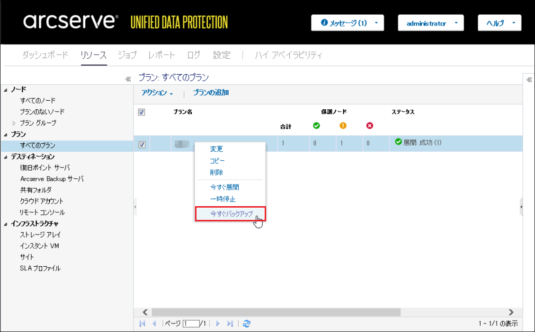This screenshot has height=332, width=535.
Task: Click the orange warning icon in protected nodes header
Action: click(343, 126)
